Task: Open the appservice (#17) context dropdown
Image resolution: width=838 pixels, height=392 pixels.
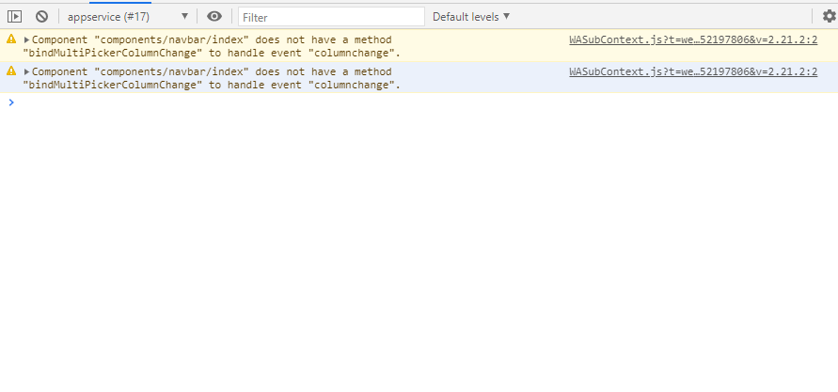Action: [x=128, y=17]
